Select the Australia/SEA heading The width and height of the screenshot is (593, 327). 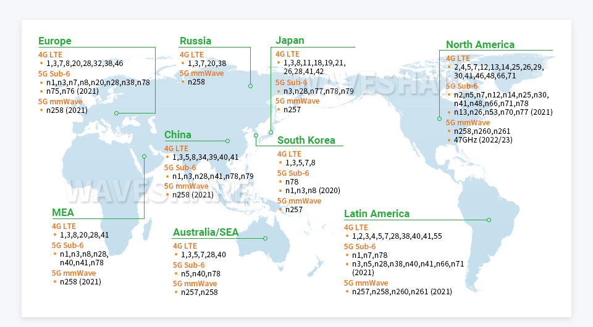[x=206, y=232]
